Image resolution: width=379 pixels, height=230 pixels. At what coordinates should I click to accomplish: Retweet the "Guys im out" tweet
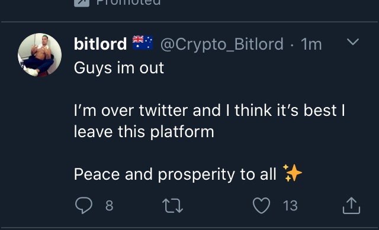point(172,206)
